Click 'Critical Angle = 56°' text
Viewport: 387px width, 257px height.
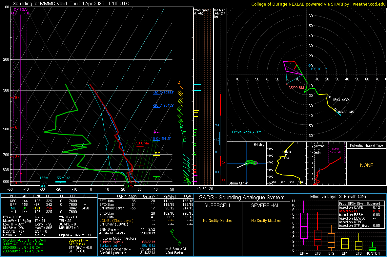(246, 132)
